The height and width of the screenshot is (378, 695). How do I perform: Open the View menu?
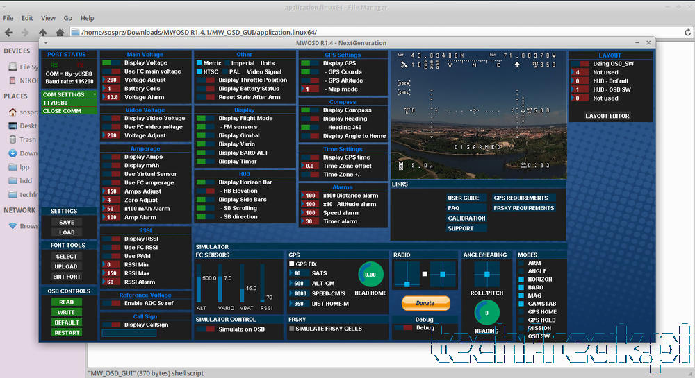pyautogui.click(x=49, y=18)
